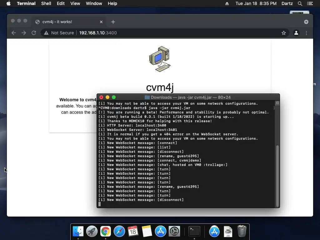Click the 'HTTP Server: localhost:3400' terminal line
Viewport: 320px width, 240px height.
(x=132, y=125)
